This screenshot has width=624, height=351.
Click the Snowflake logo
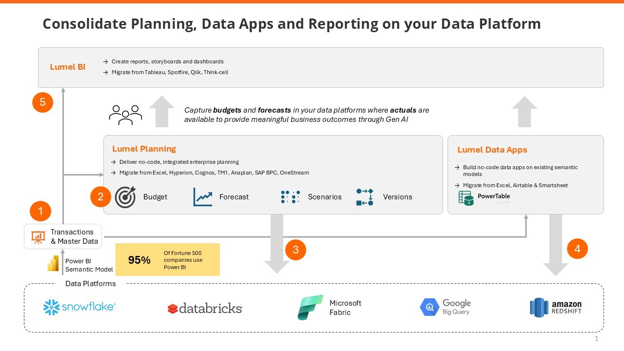[x=79, y=308]
